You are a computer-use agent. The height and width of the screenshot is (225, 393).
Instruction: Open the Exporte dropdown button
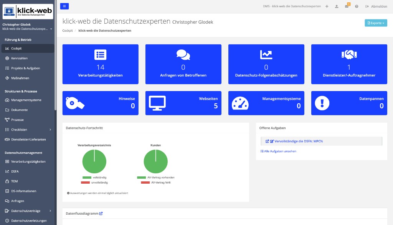click(376, 23)
